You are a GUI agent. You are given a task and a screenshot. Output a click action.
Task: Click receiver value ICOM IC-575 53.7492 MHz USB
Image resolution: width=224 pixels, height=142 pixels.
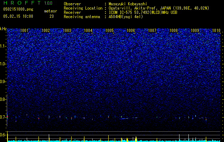[x=143, y=12]
